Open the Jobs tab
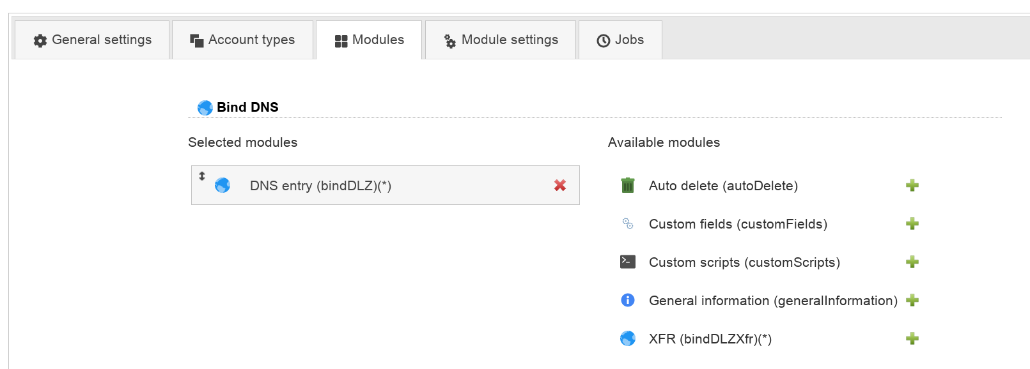The height and width of the screenshot is (369, 1030). tap(620, 40)
